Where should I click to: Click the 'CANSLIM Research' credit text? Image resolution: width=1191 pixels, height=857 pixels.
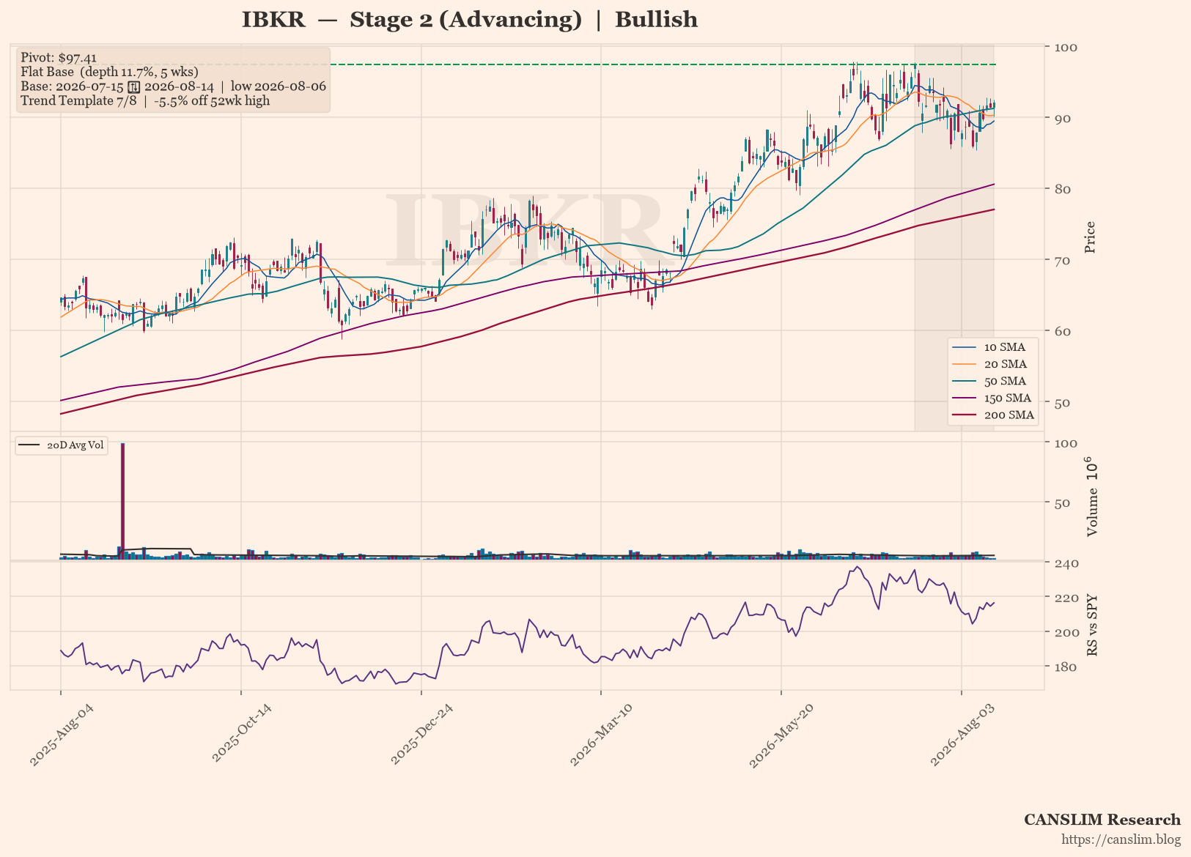pos(1102,820)
